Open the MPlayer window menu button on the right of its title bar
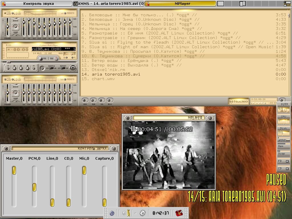 tap(210, 118)
